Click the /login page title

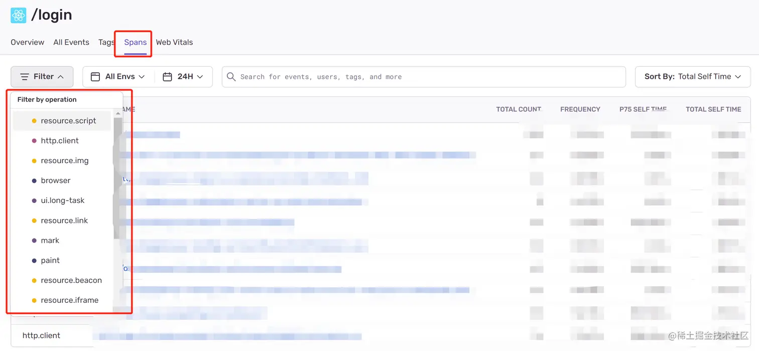click(x=52, y=15)
